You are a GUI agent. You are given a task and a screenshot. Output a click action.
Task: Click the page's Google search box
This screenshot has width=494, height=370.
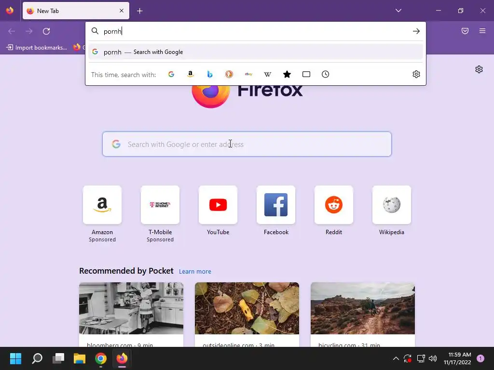(x=247, y=144)
